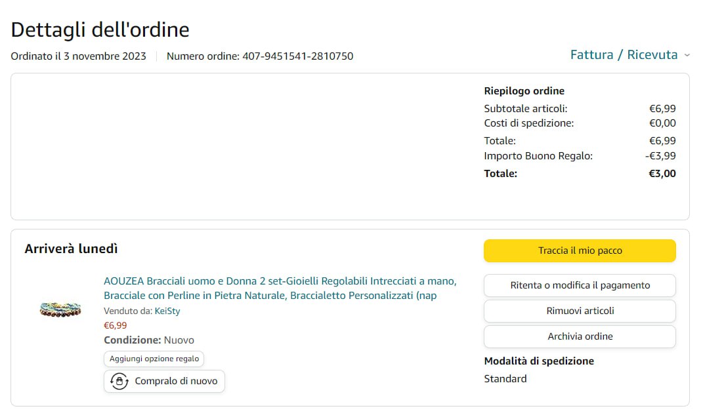Screen dimensions: 703x417
Task: Click Aggiungi opzione regalo button
Action: point(154,359)
